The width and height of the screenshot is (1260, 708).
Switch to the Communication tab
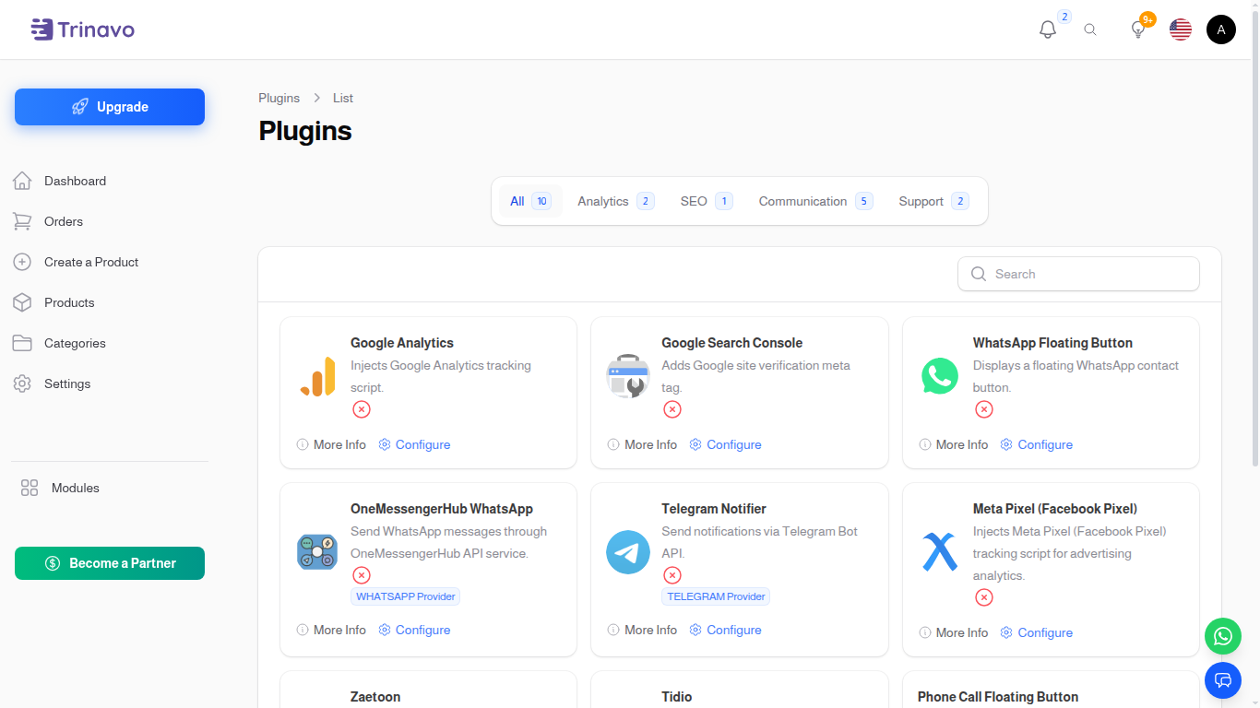coord(815,201)
